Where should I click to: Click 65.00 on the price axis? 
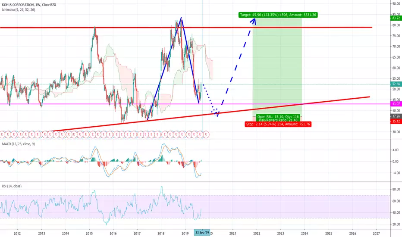pyautogui.click(x=396, y=57)
